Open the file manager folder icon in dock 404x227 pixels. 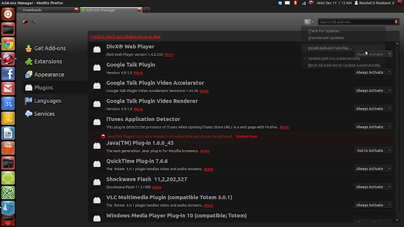[8, 30]
